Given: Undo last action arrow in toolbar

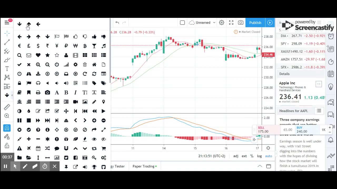Looking at the screenshot, I should (117, 23).
